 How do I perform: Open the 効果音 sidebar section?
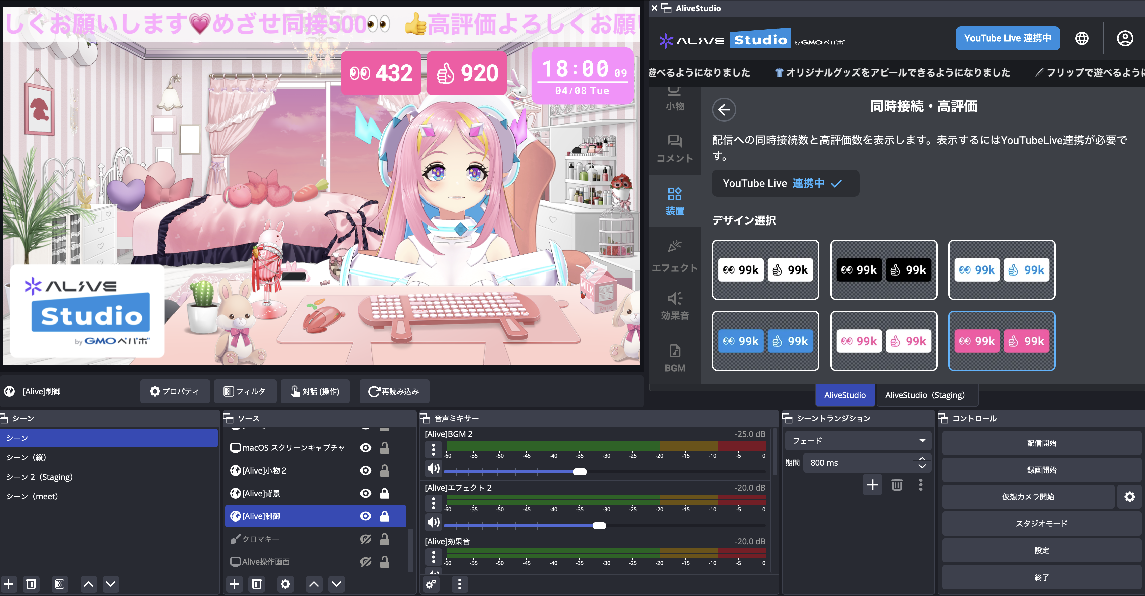[x=675, y=306]
